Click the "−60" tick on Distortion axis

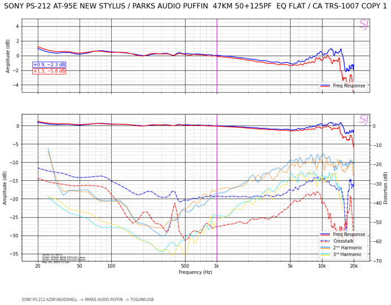point(377,241)
